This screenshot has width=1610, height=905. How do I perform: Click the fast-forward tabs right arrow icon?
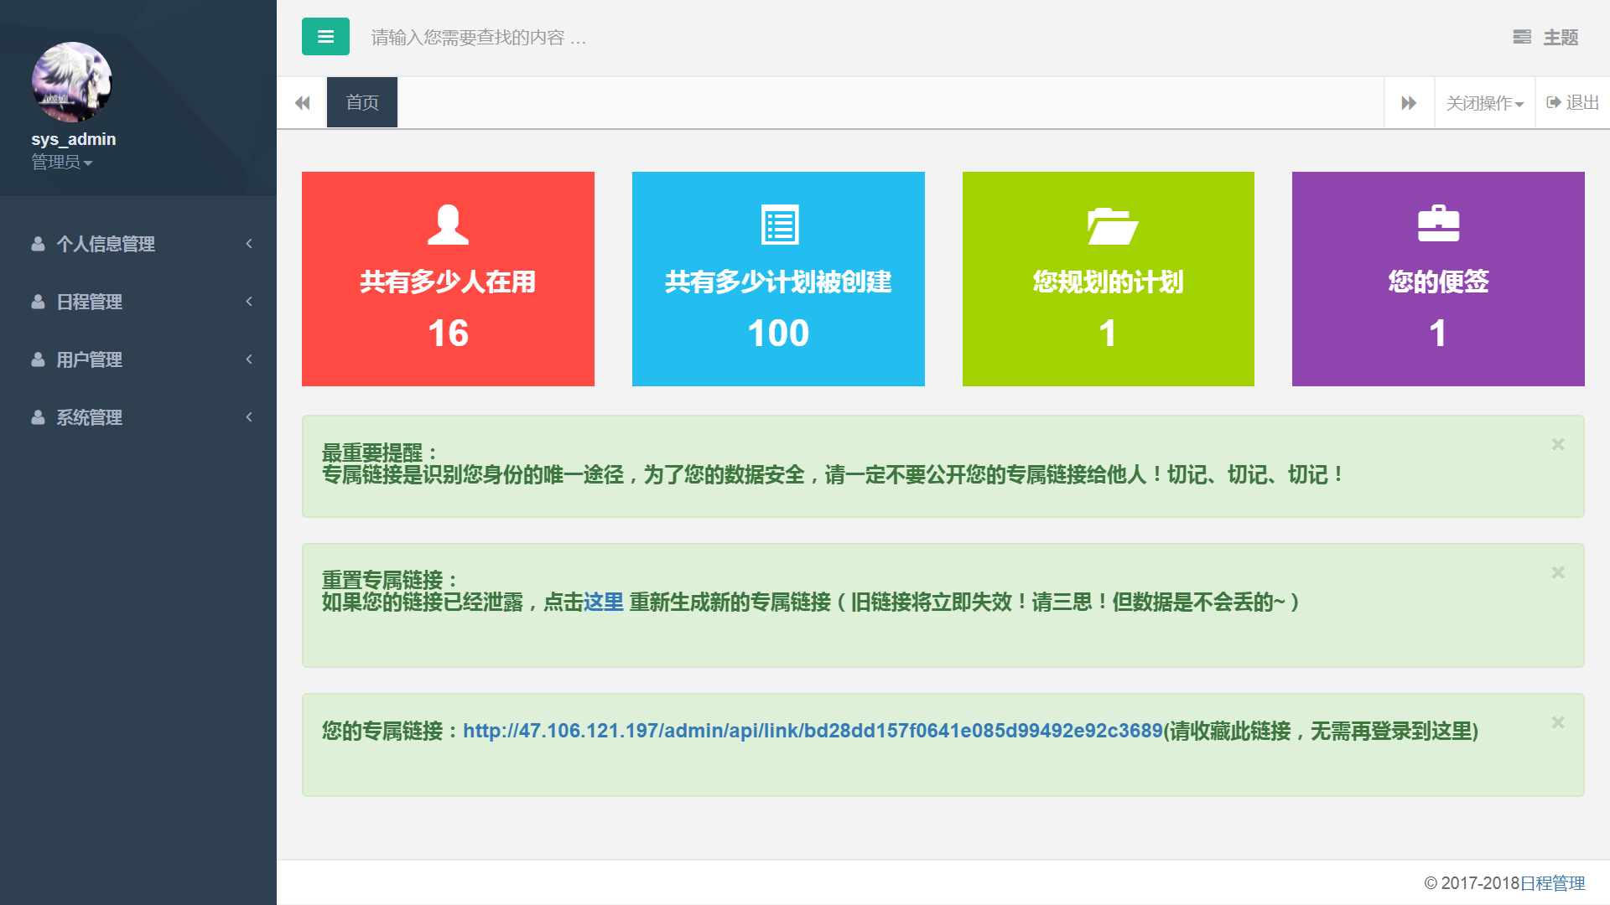click(1409, 103)
